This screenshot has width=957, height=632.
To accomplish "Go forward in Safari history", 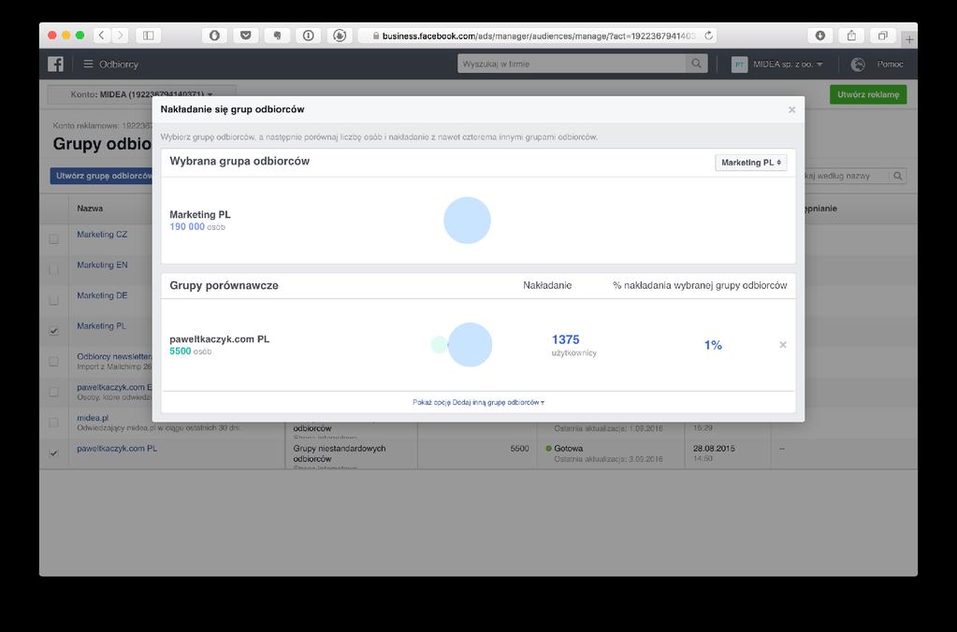I will tap(121, 36).
